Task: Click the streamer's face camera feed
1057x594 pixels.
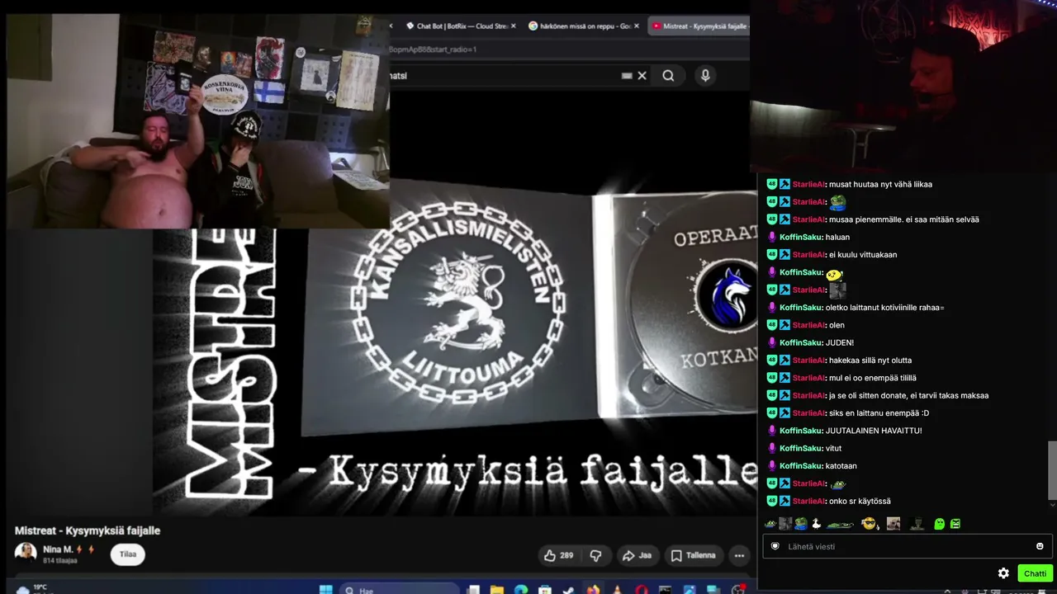Action: (903, 87)
